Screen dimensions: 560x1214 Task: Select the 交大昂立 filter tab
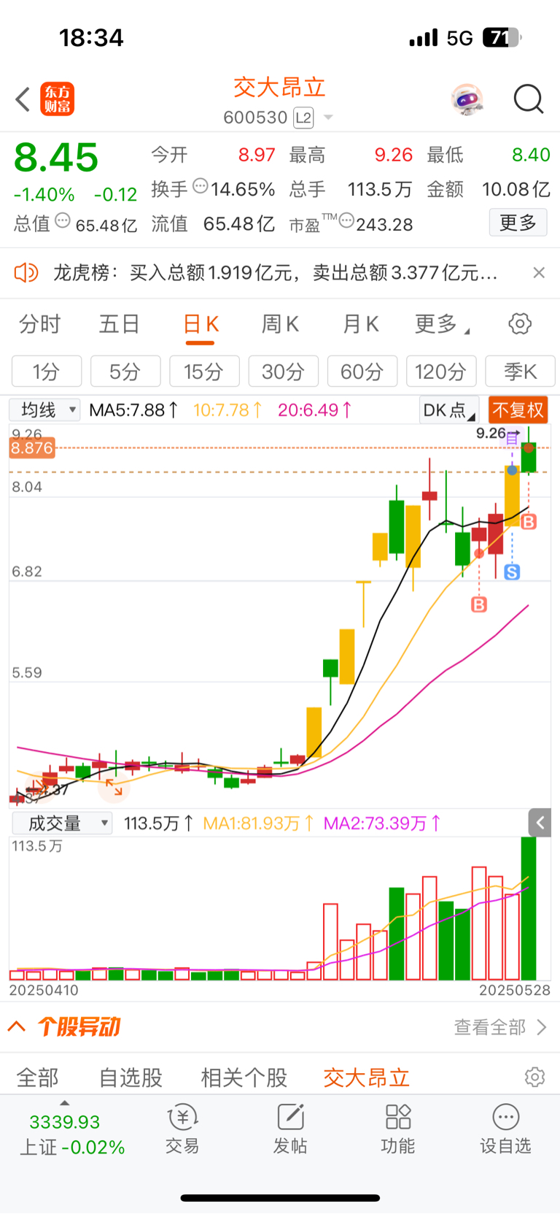366,1077
